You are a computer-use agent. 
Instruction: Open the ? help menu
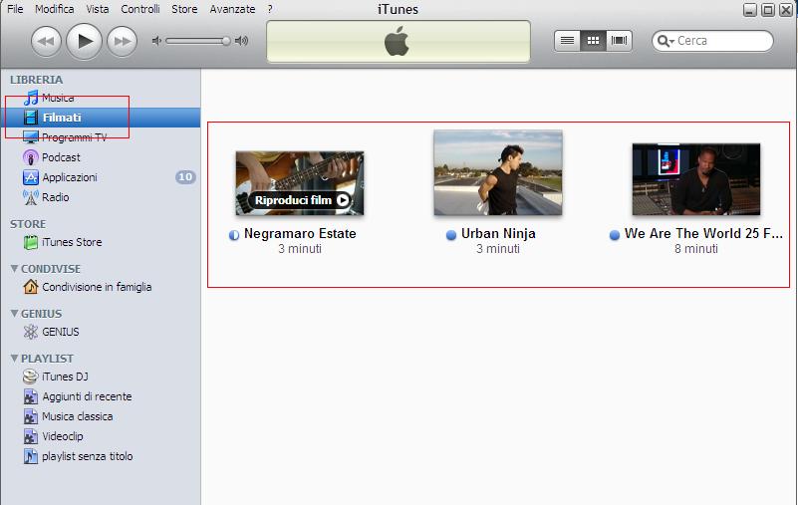click(270, 9)
